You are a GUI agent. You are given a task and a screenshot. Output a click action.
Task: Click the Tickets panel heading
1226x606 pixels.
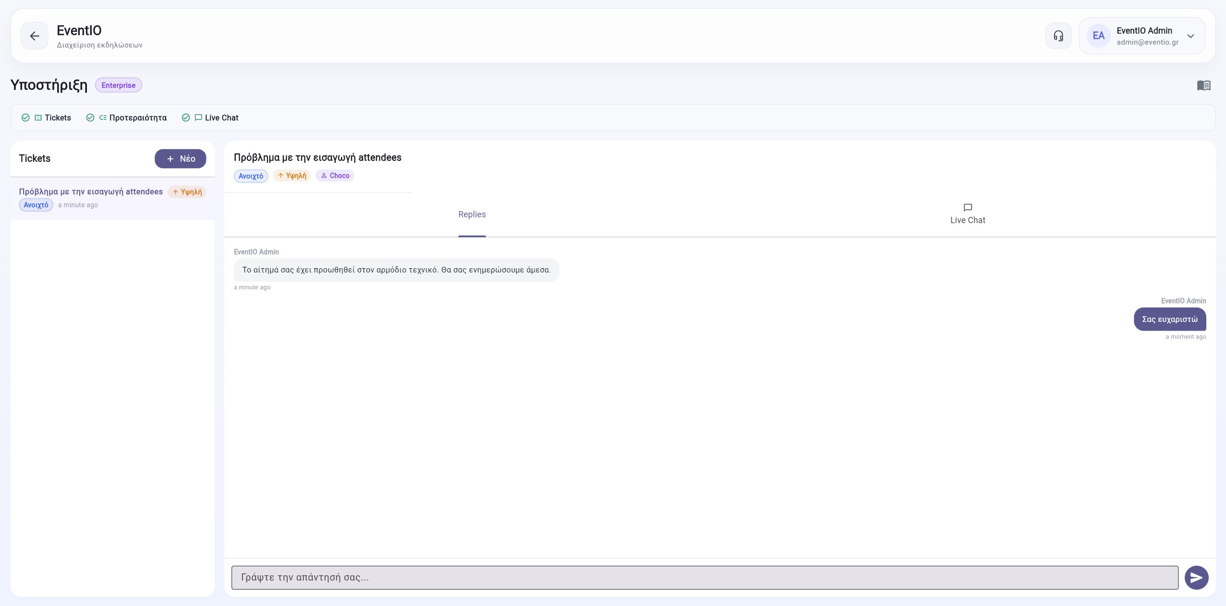(35, 158)
